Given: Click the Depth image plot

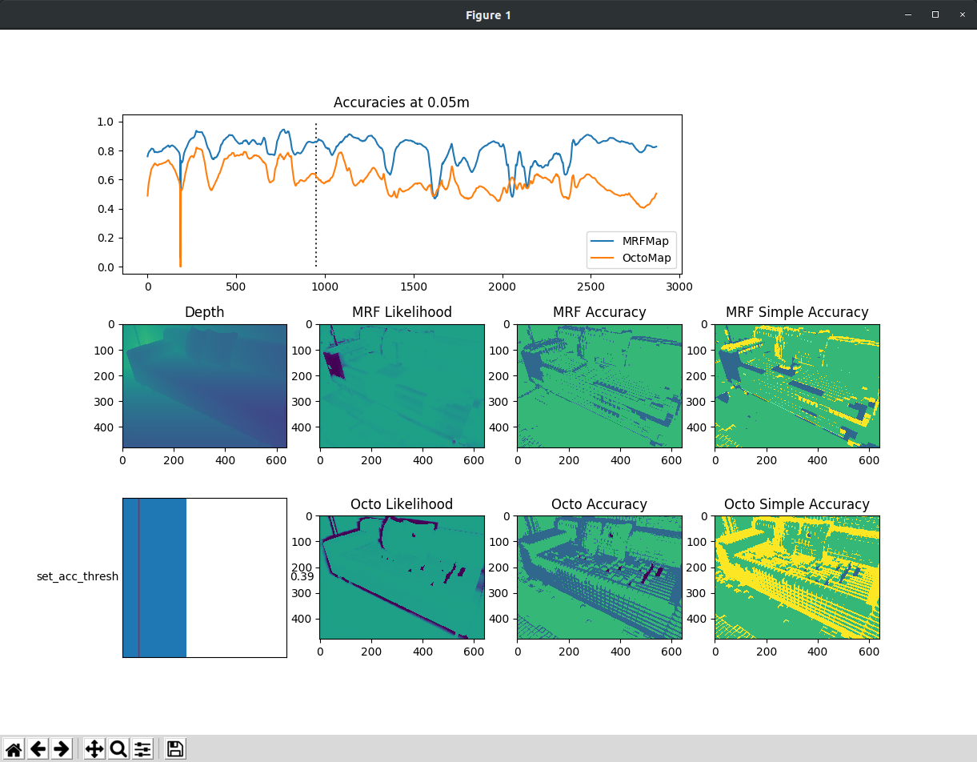Looking at the screenshot, I should click(204, 386).
